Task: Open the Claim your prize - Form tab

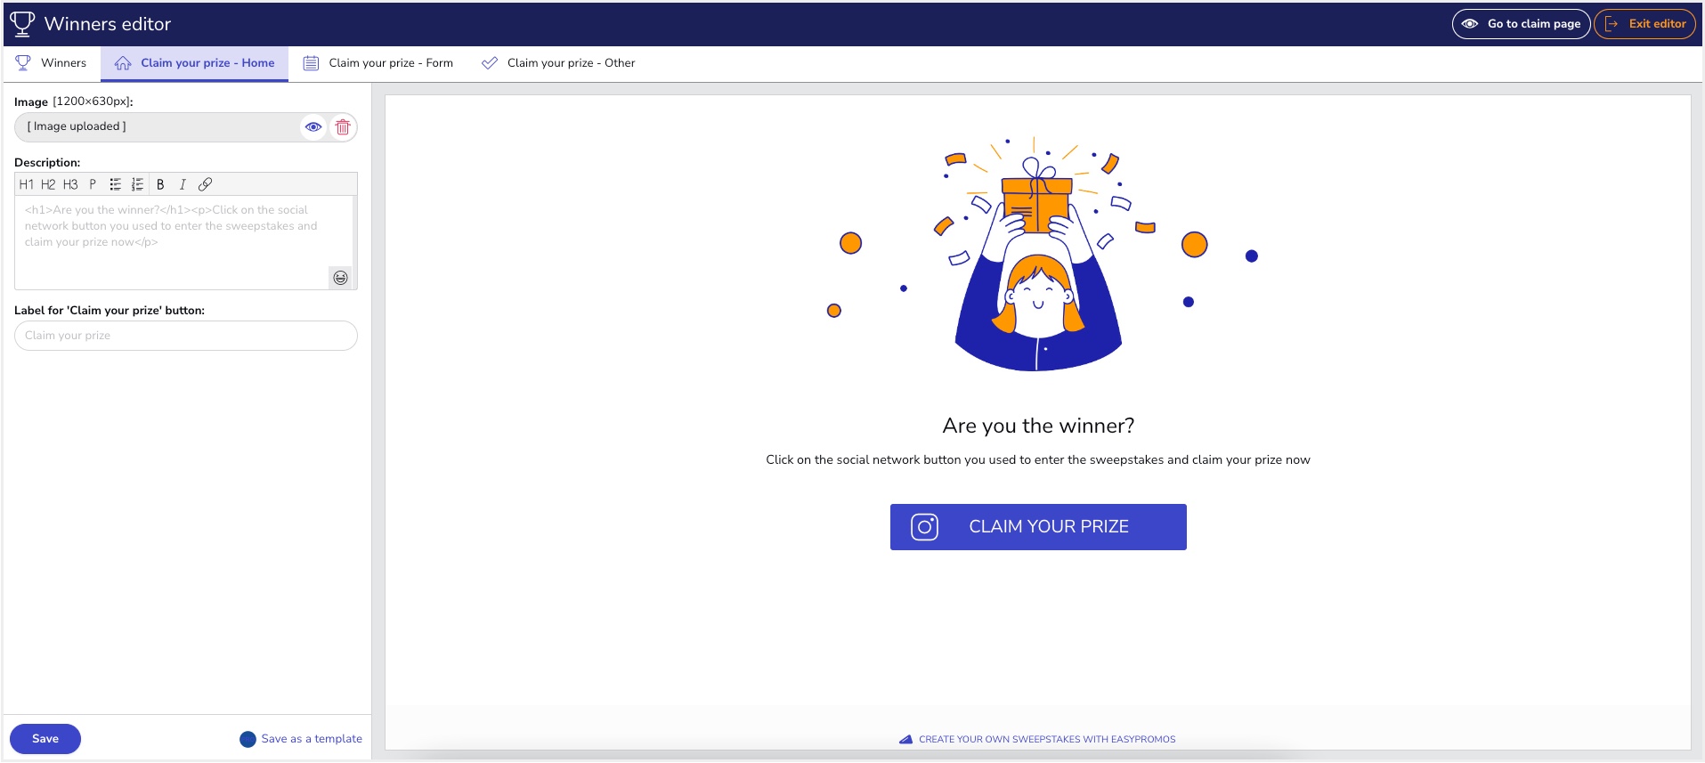Action: [378, 63]
